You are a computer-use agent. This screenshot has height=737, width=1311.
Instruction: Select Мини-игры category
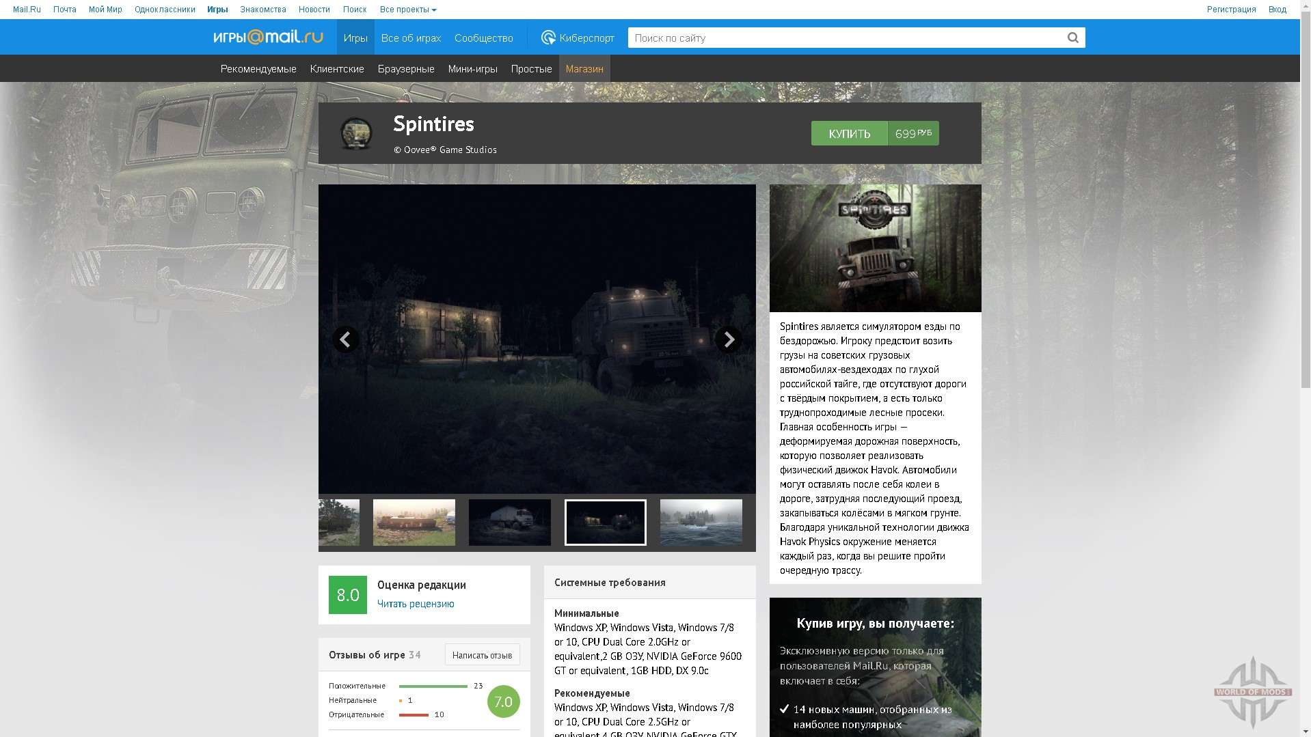(472, 68)
